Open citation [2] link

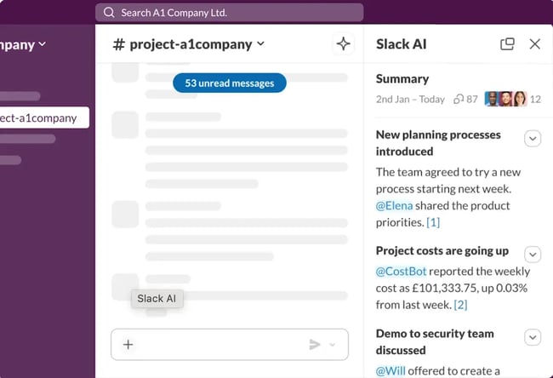coord(460,305)
